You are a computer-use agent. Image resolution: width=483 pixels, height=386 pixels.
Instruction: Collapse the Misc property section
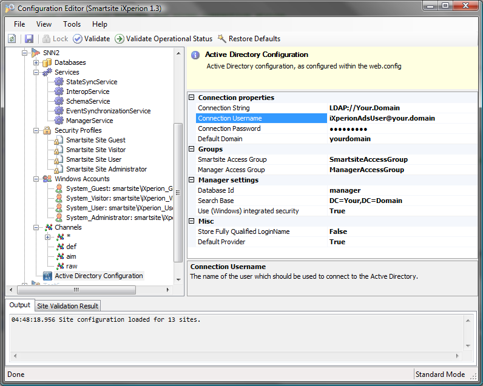coord(192,221)
